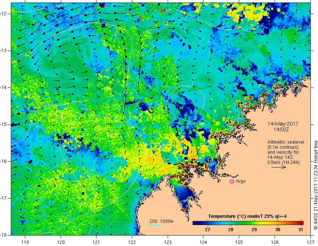Click the temperature color bar
318x246 pixels.
248,223
